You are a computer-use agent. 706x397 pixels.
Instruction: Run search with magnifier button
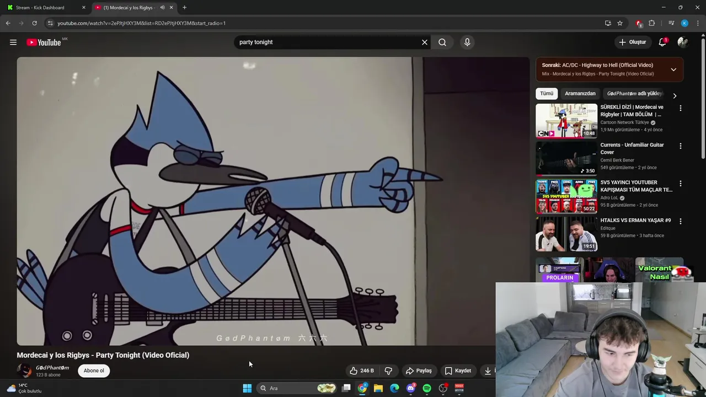tap(442, 42)
